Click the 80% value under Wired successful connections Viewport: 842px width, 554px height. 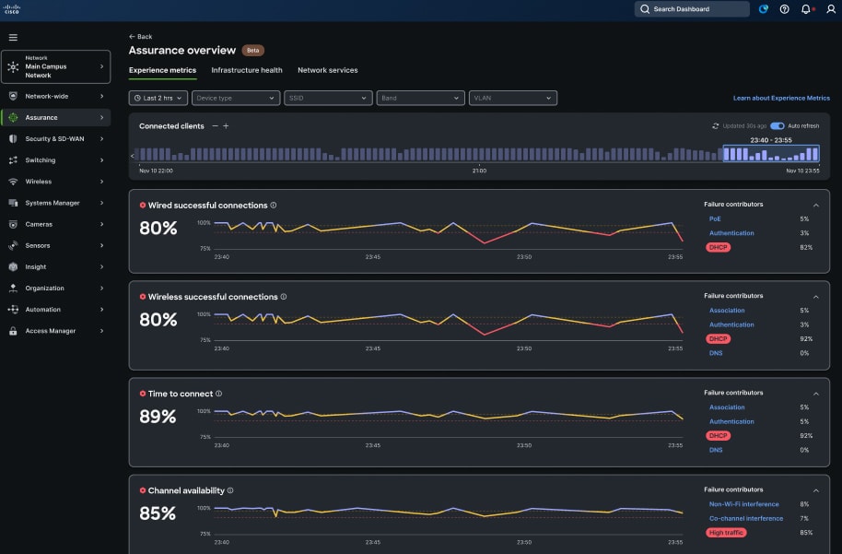(x=158, y=228)
